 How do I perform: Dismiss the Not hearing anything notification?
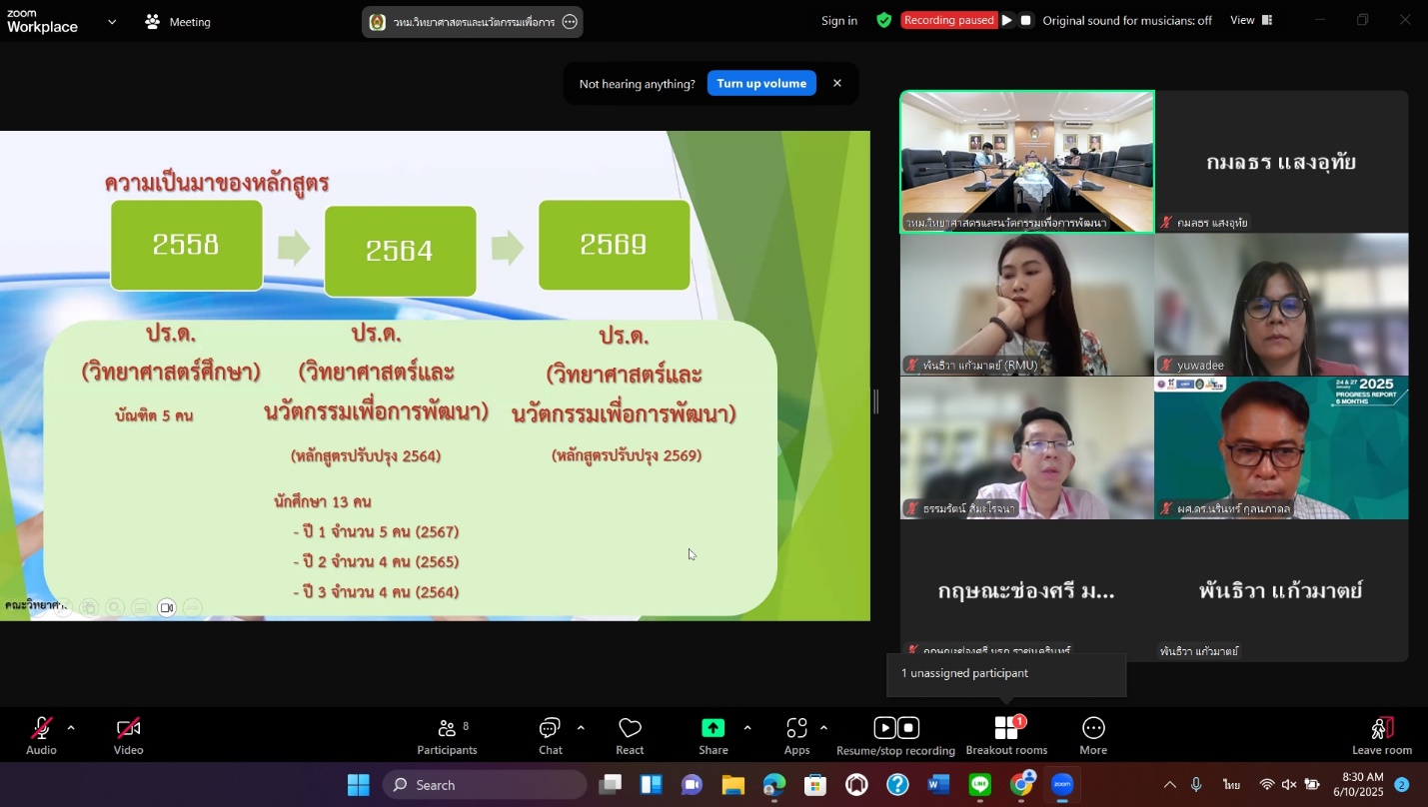[837, 84]
